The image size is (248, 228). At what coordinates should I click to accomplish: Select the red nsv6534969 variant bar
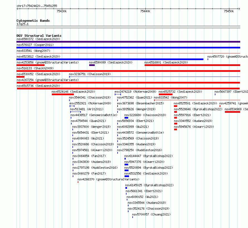[x=232, y=112]
